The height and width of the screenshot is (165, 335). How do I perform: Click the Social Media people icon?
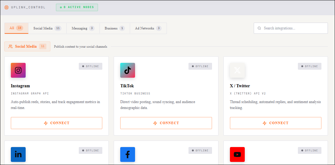coord(11,46)
